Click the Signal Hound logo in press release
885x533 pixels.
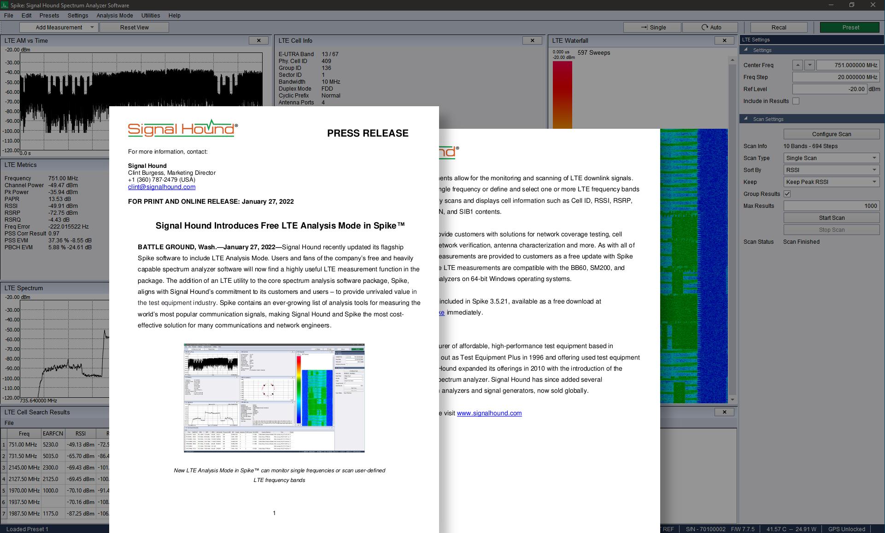point(183,128)
